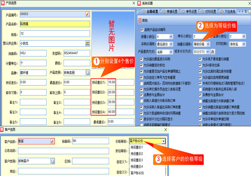The height and width of the screenshot is (176, 251).
Task: Click the 系统设置 window title icon
Action: pos(139,3)
